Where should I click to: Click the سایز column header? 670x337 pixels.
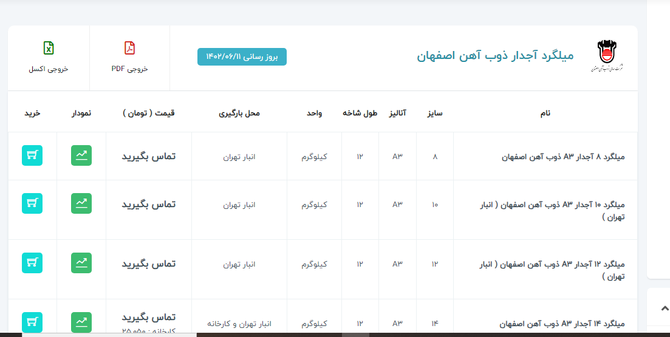pyautogui.click(x=435, y=113)
